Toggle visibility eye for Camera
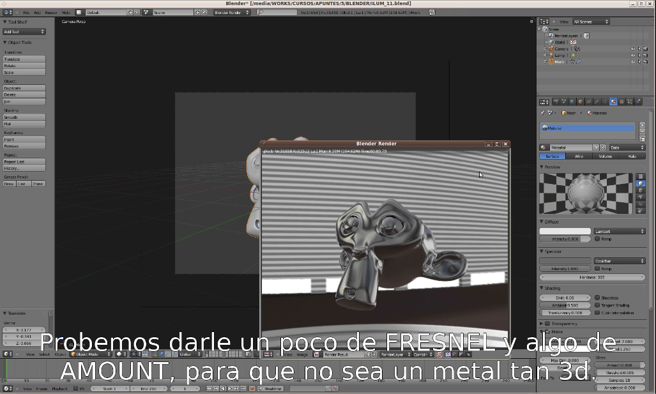This screenshot has height=394, width=656. 632,49
